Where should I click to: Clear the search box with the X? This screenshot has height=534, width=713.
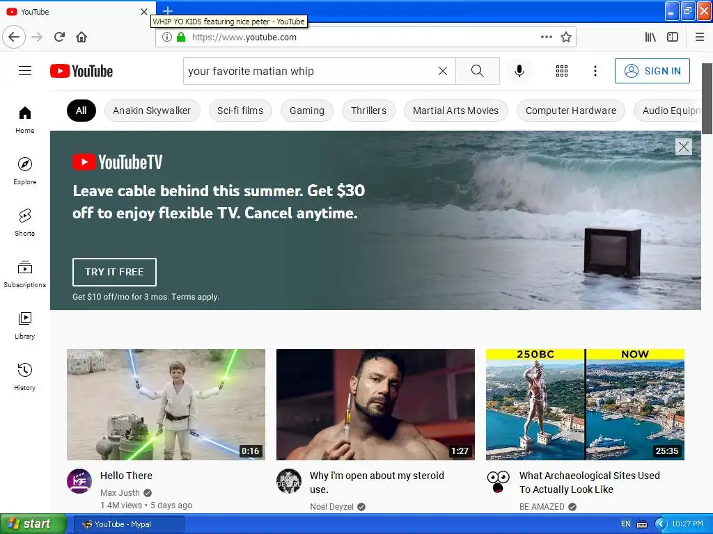(442, 71)
